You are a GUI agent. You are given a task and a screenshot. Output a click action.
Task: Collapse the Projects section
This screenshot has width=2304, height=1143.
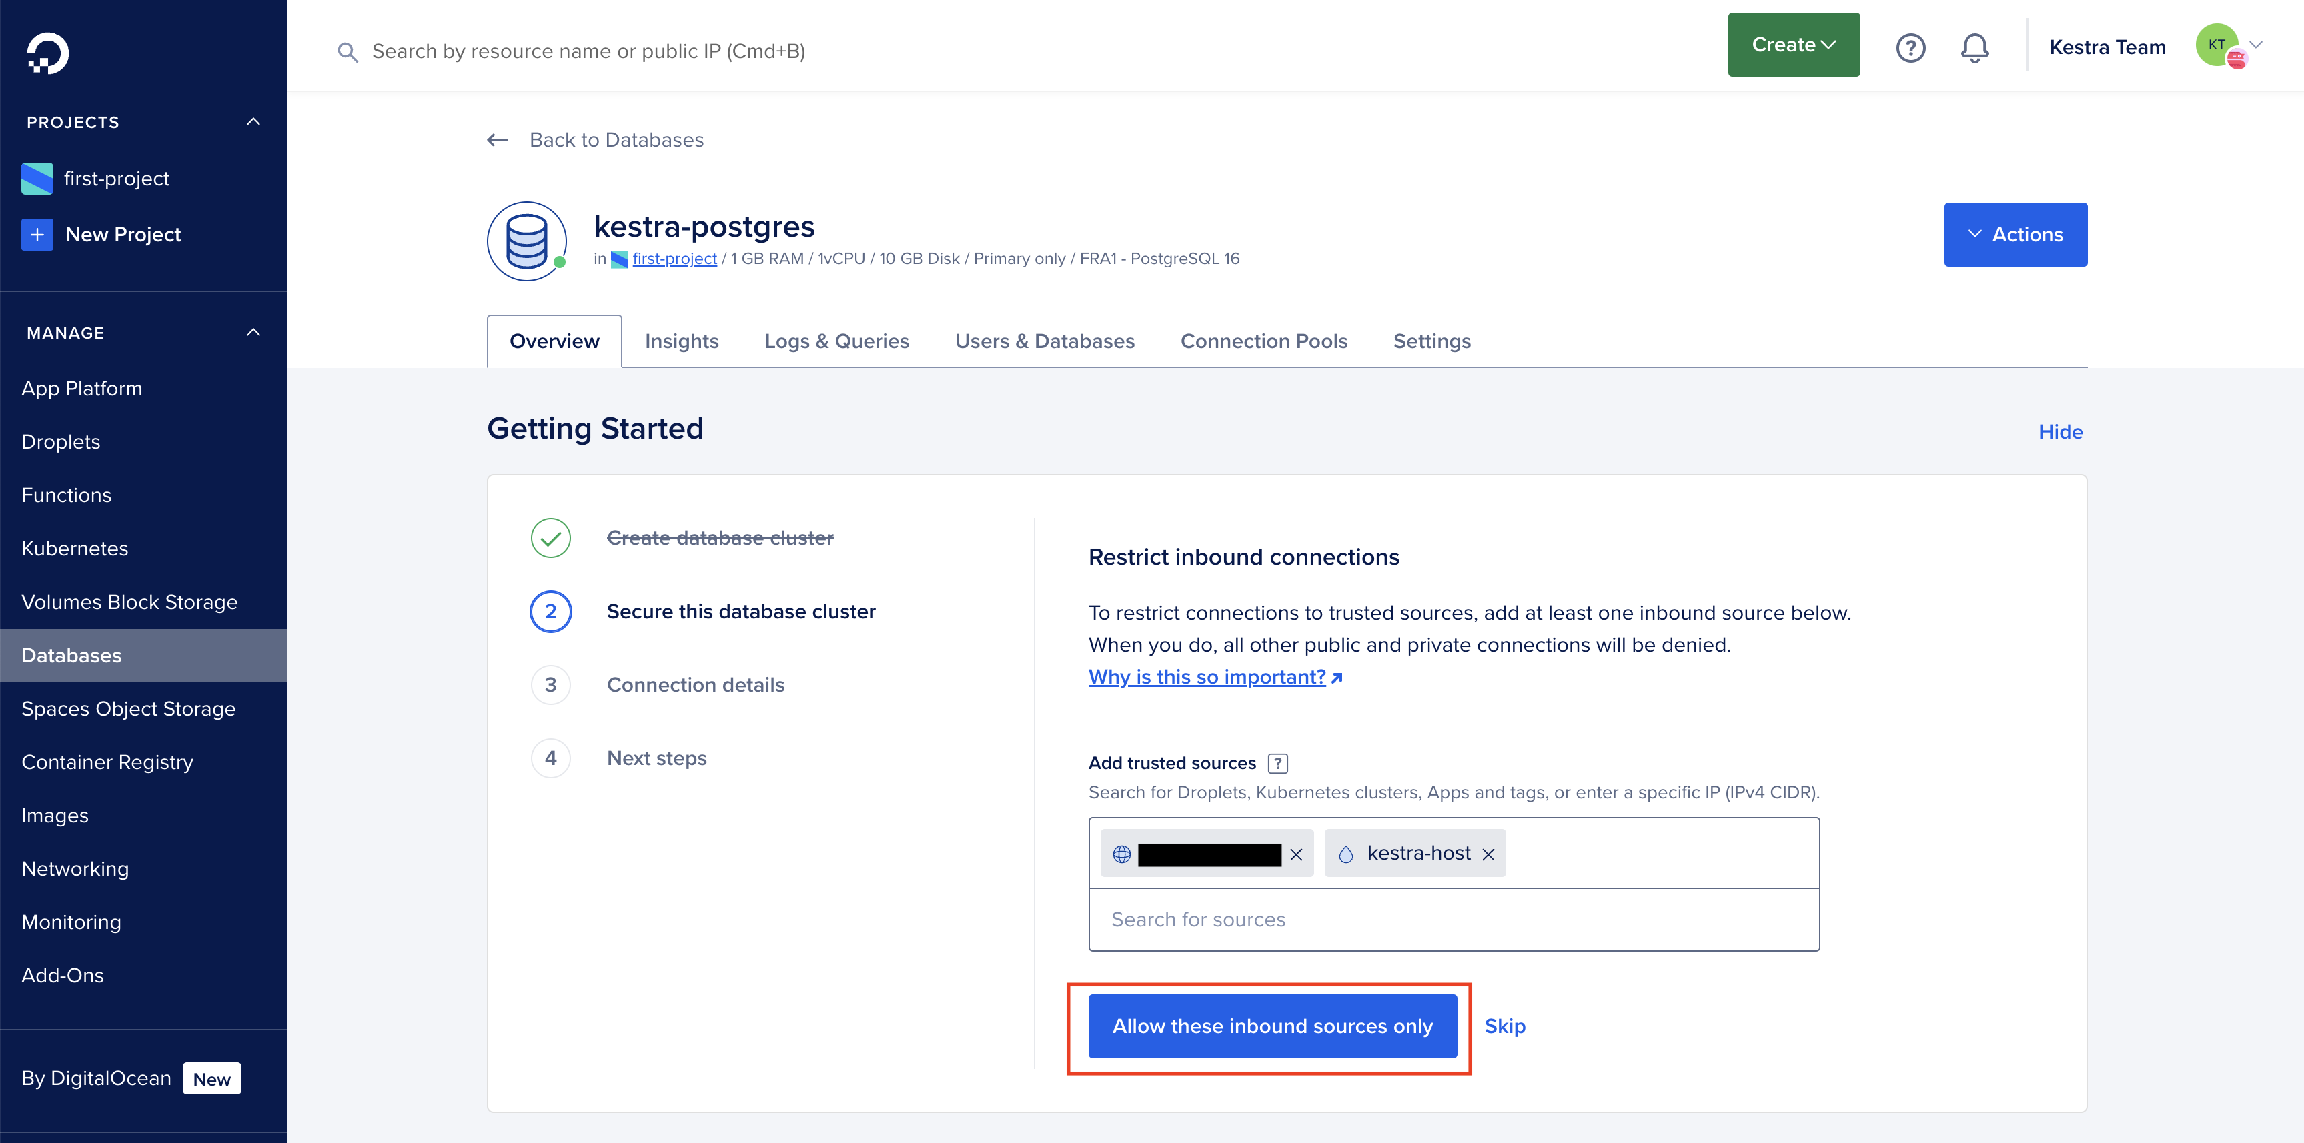point(253,121)
